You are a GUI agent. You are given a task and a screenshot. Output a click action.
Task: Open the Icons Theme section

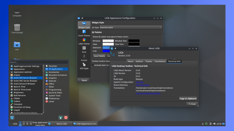[x=84, y=33]
